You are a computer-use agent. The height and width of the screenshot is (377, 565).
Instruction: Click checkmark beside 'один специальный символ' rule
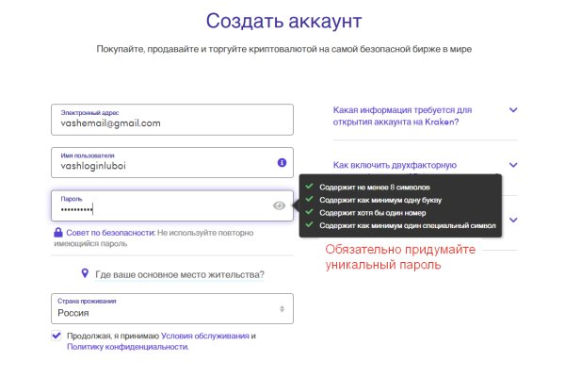pos(309,226)
